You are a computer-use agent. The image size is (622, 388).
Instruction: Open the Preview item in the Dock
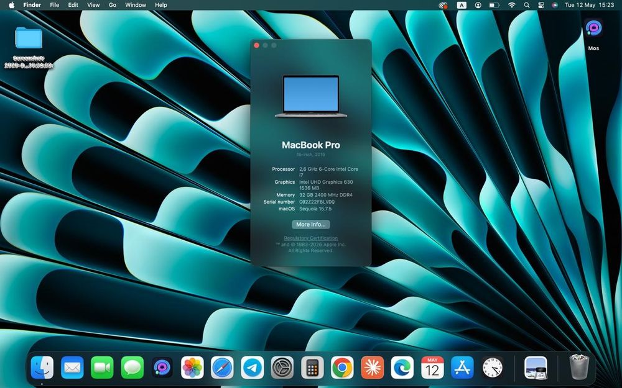pos(536,368)
